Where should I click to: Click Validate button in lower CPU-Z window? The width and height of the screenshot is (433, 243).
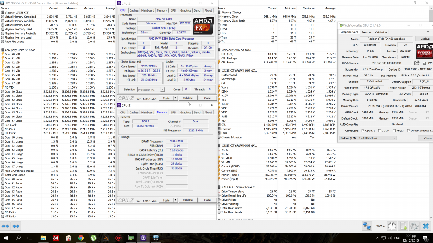point(188,200)
